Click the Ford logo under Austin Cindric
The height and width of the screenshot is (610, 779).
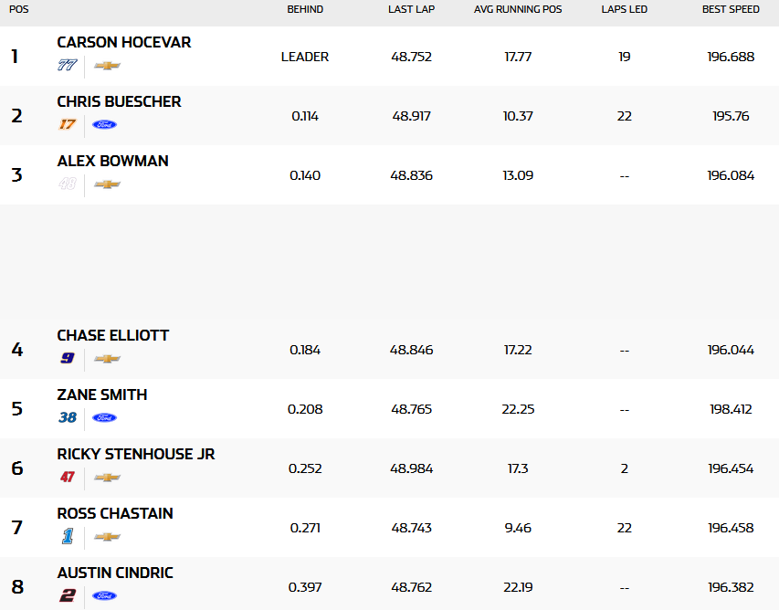tap(105, 595)
